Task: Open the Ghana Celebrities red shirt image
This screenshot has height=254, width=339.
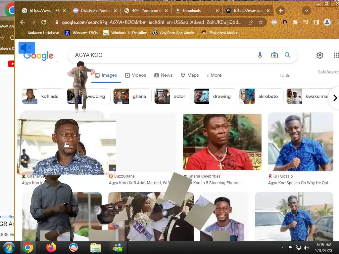Action: point(222,142)
